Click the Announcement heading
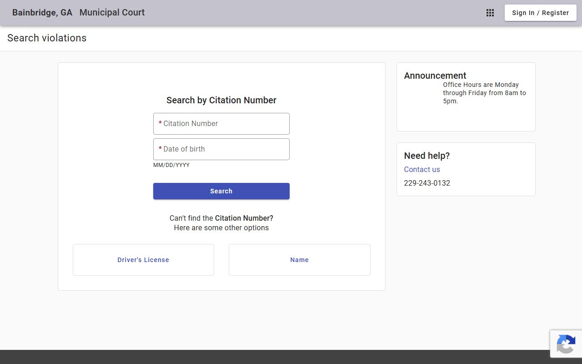 pyautogui.click(x=435, y=76)
